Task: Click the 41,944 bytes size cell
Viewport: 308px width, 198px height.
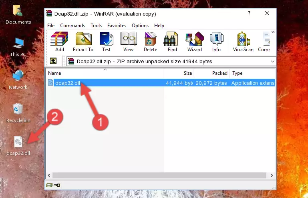Action: [x=179, y=83]
